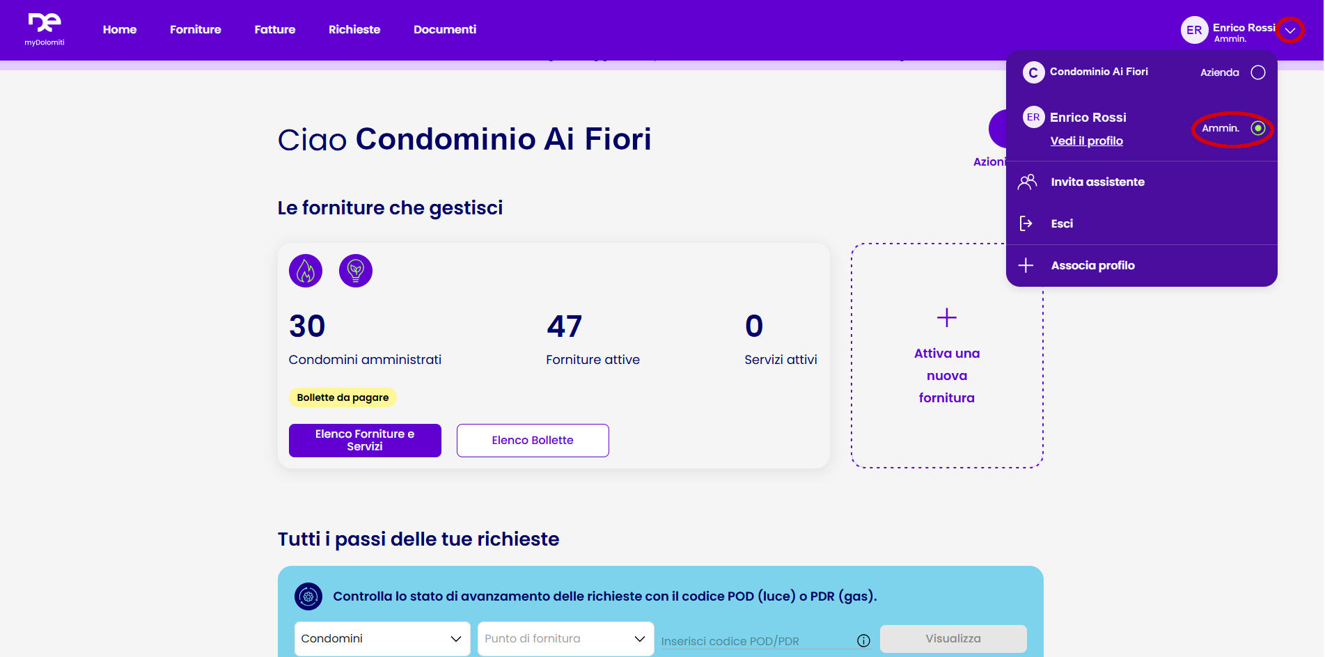Click the Associa profilo plus icon
The image size is (1325, 657).
click(1027, 265)
